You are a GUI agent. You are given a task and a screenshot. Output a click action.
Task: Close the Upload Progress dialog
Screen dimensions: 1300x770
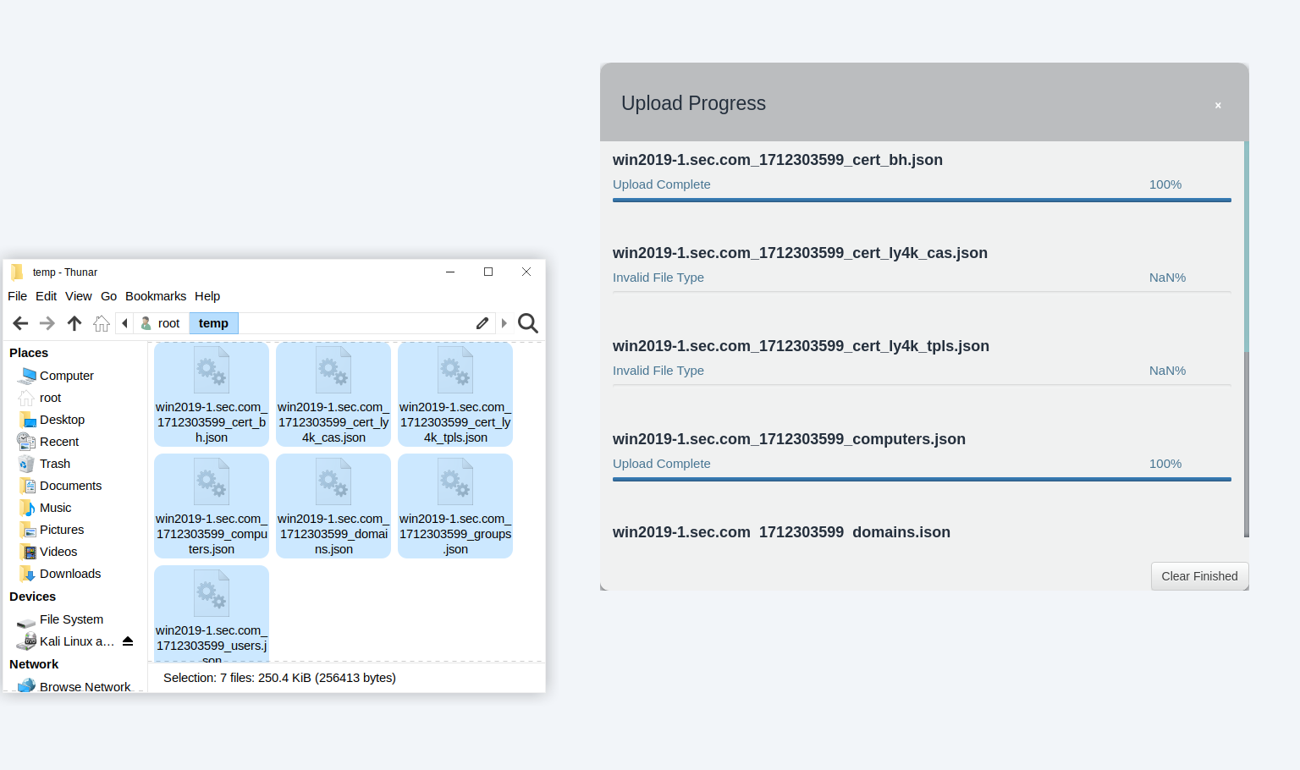pyautogui.click(x=1218, y=106)
